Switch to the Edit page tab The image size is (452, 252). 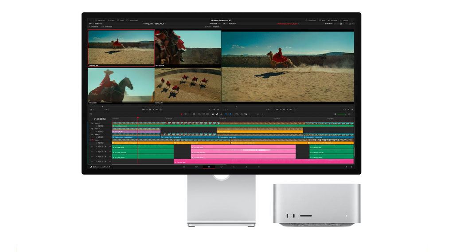209,167
